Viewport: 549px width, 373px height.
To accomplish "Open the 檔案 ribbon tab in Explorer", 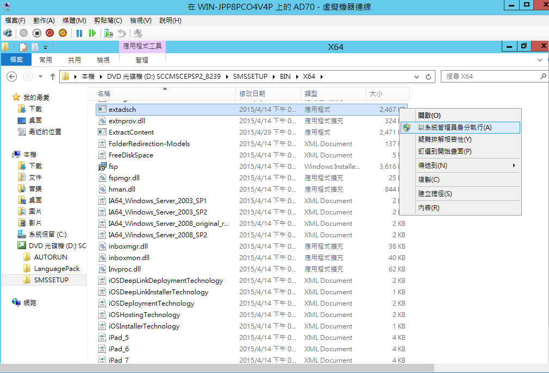I will (x=16, y=60).
